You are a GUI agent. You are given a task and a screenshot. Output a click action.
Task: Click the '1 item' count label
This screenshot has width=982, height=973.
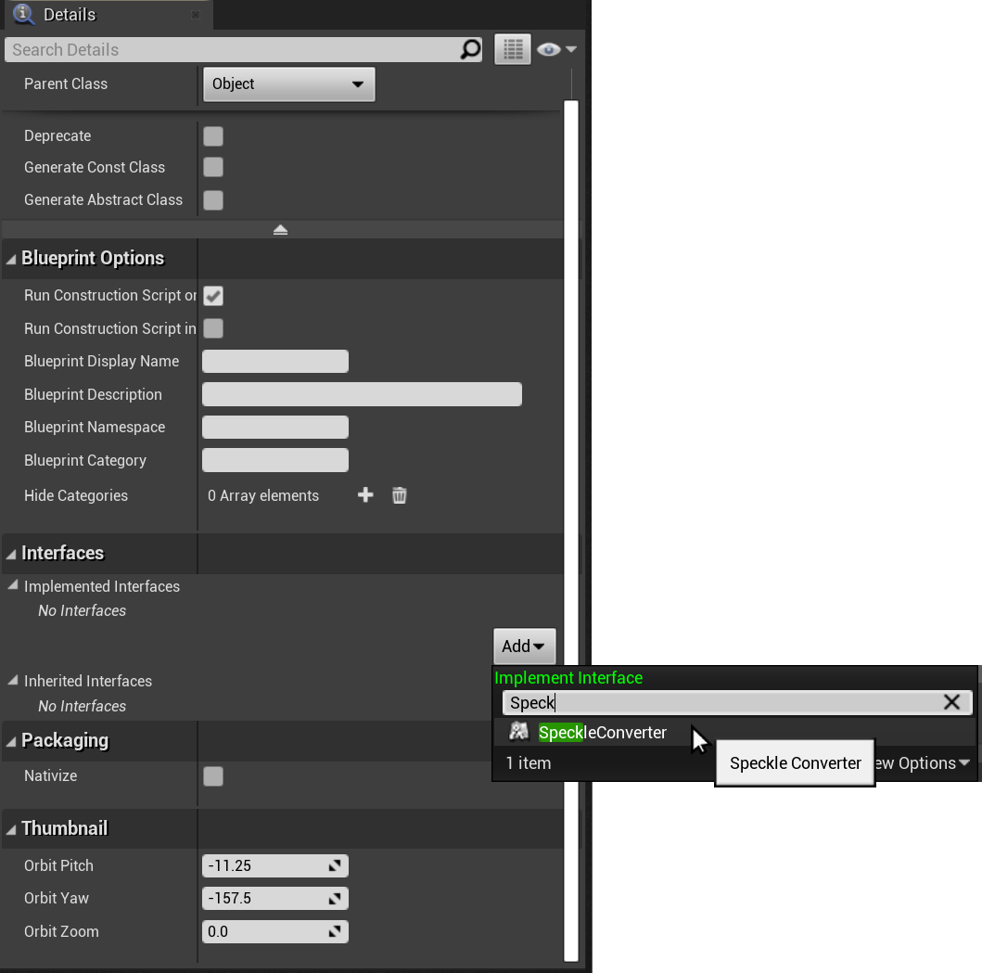pos(528,763)
